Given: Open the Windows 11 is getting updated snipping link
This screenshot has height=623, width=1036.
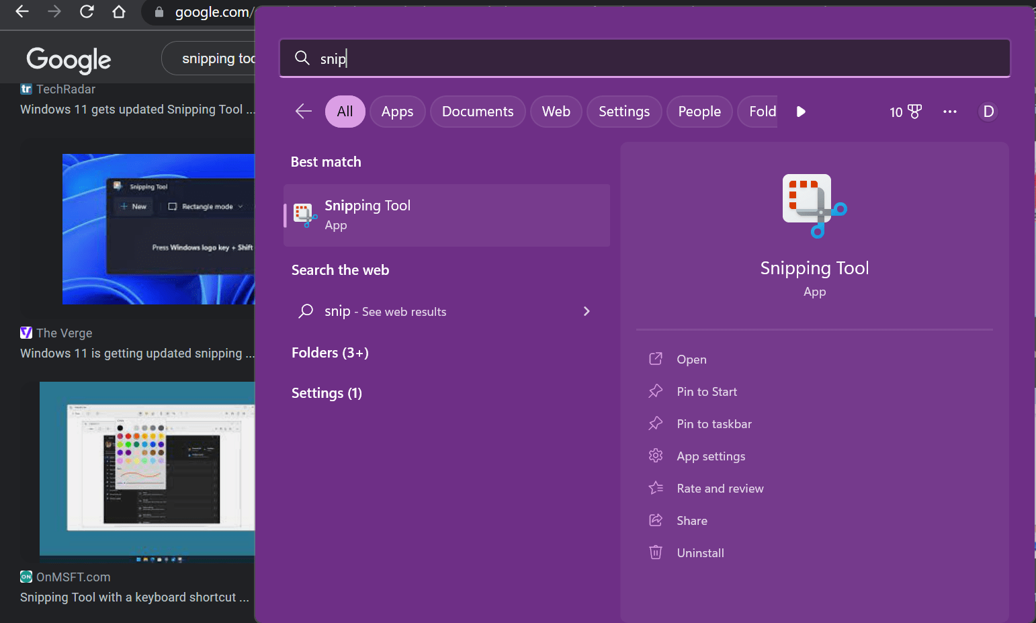Looking at the screenshot, I should (x=137, y=354).
